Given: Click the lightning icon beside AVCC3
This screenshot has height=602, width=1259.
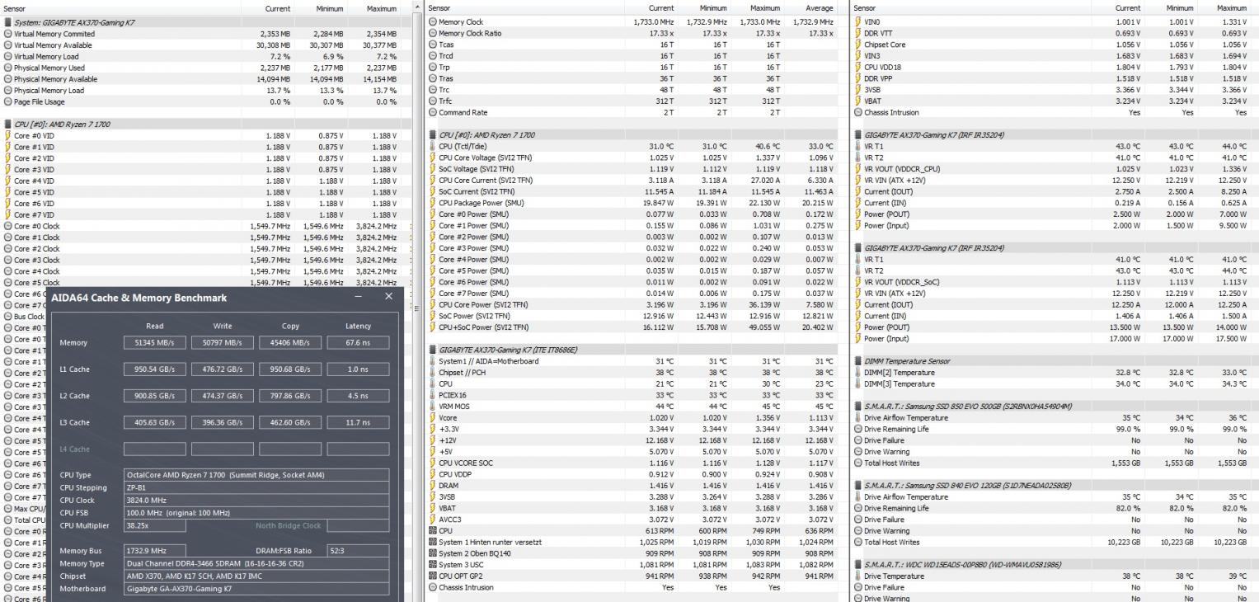Looking at the screenshot, I should pos(432,520).
